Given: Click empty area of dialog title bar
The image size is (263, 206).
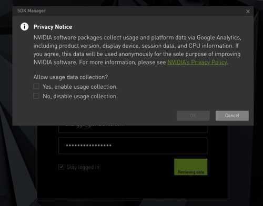Looking at the screenshot, I should (x=140, y=11).
